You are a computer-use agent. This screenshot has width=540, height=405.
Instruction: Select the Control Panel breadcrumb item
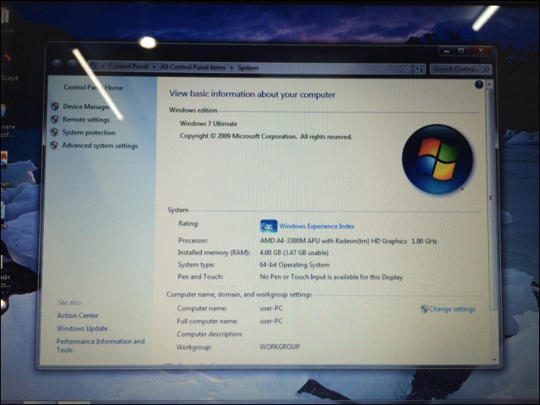pyautogui.click(x=128, y=66)
